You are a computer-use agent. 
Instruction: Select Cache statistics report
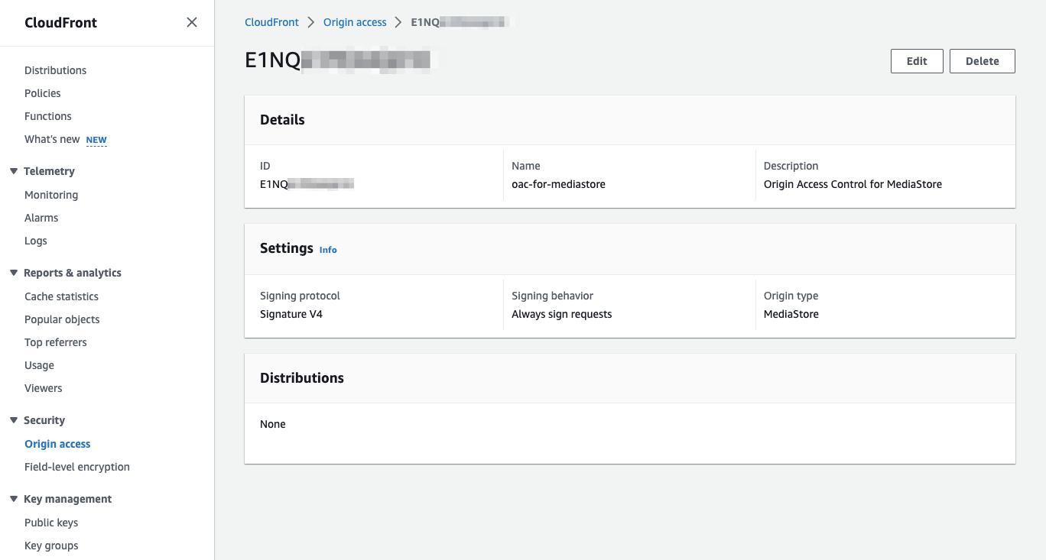[61, 296]
